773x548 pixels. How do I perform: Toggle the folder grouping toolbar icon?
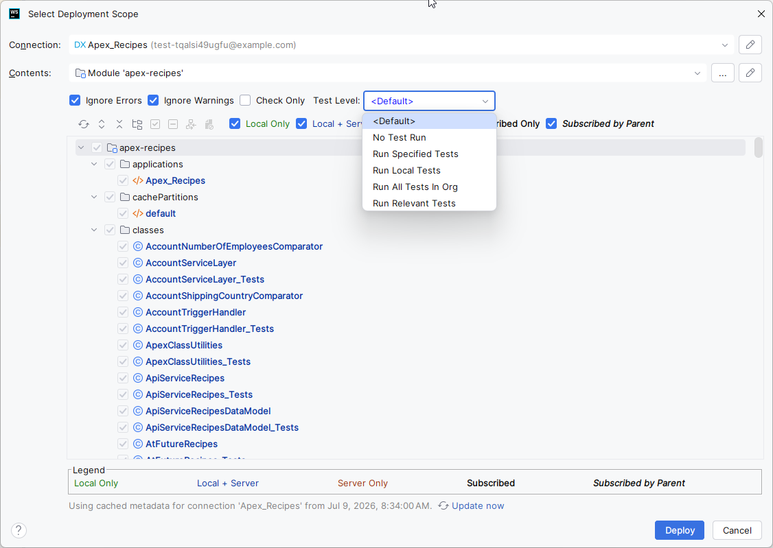coord(137,124)
